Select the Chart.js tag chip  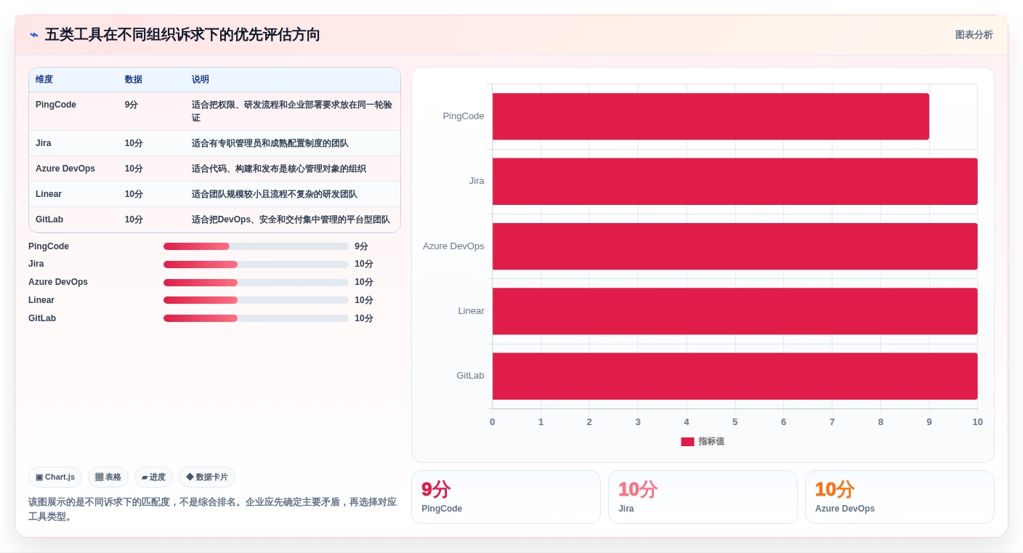(x=55, y=477)
